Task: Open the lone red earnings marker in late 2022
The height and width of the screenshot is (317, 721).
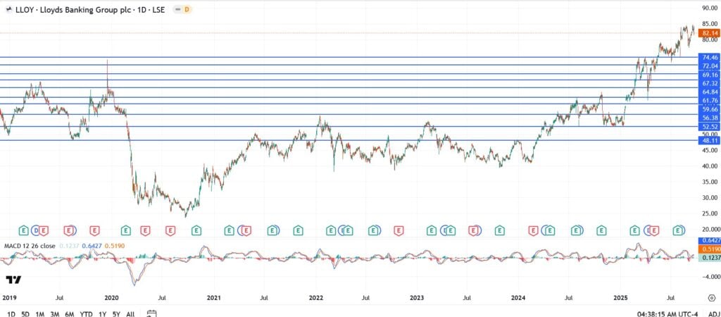Action: (x=399, y=230)
